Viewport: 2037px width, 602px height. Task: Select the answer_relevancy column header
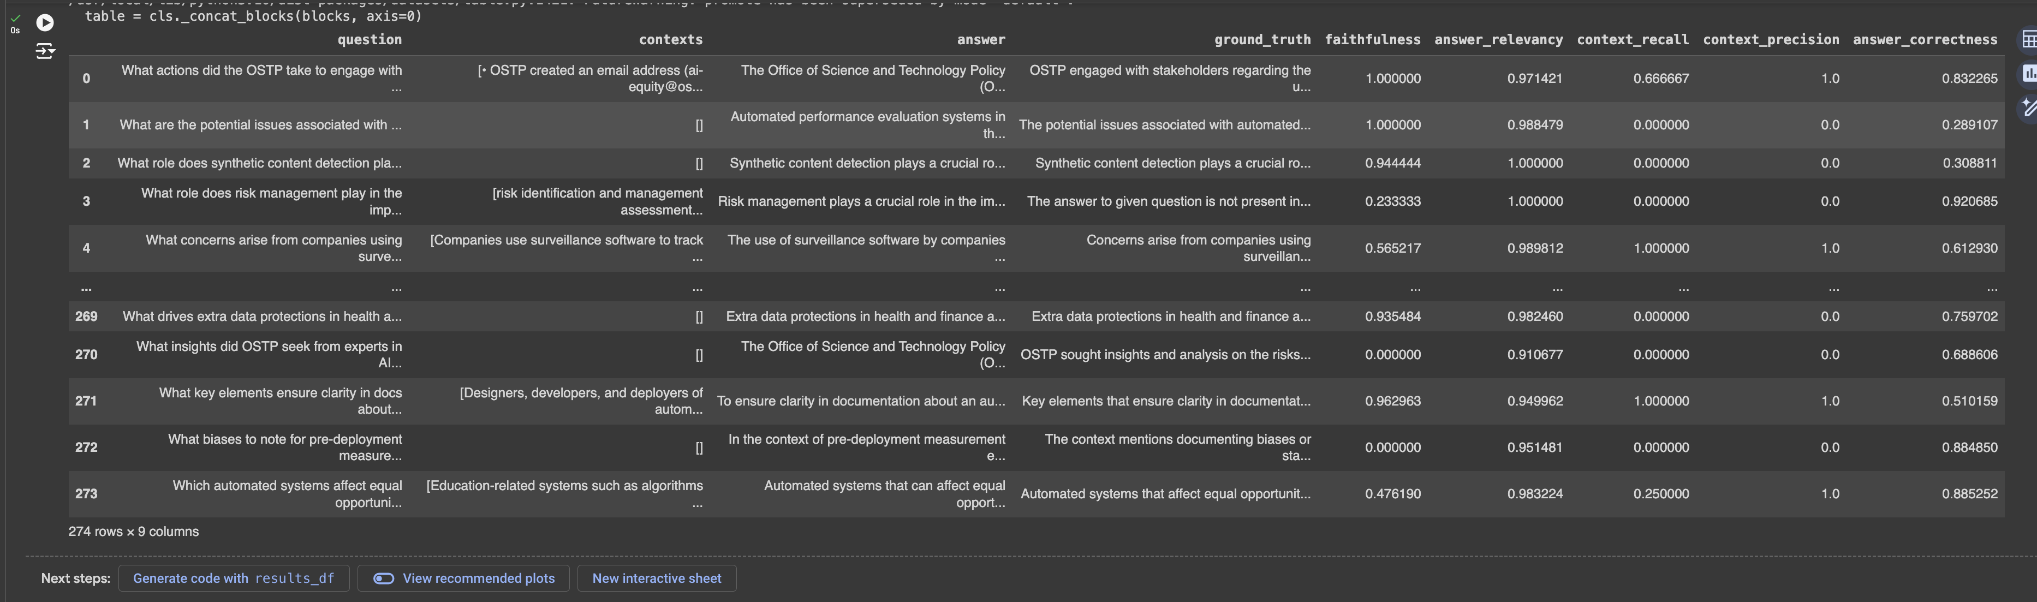coord(1498,39)
